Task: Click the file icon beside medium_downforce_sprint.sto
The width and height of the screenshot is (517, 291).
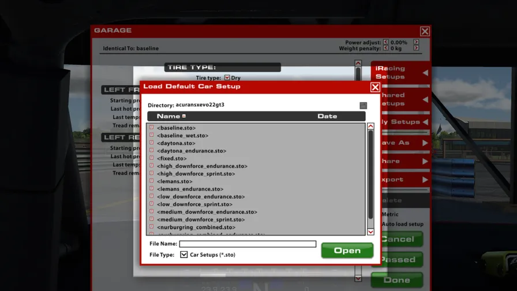Action: coord(151,219)
